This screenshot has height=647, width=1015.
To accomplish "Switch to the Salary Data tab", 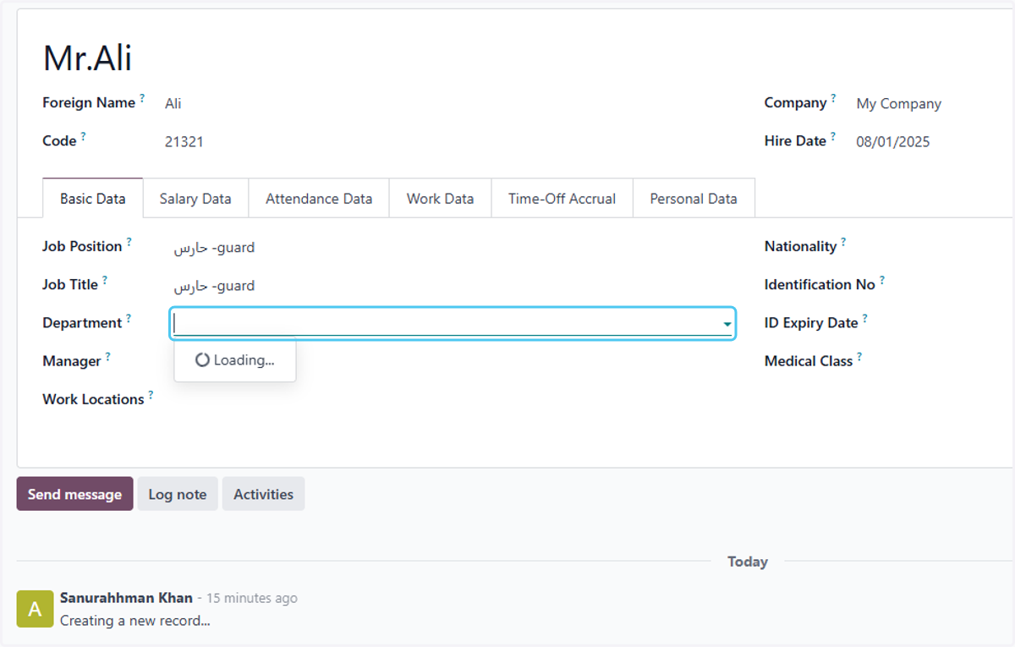I will click(195, 199).
